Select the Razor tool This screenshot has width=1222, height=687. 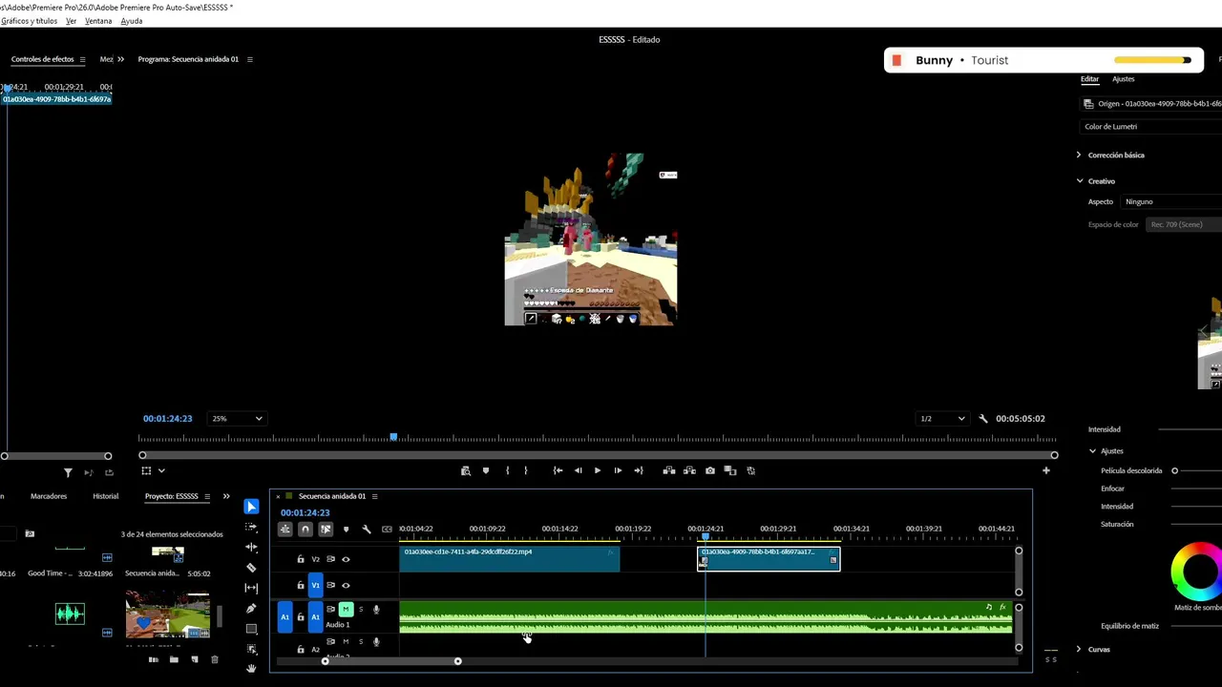(251, 568)
